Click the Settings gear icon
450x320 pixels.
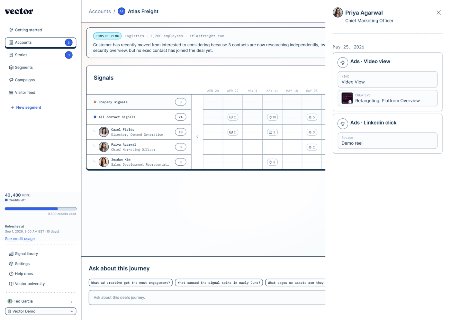11,264
